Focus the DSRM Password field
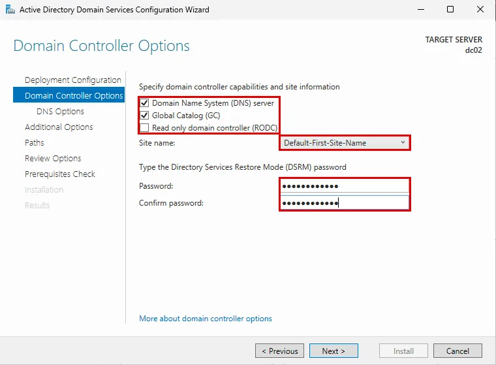Screen dimensions: 496x365 pos(345,186)
